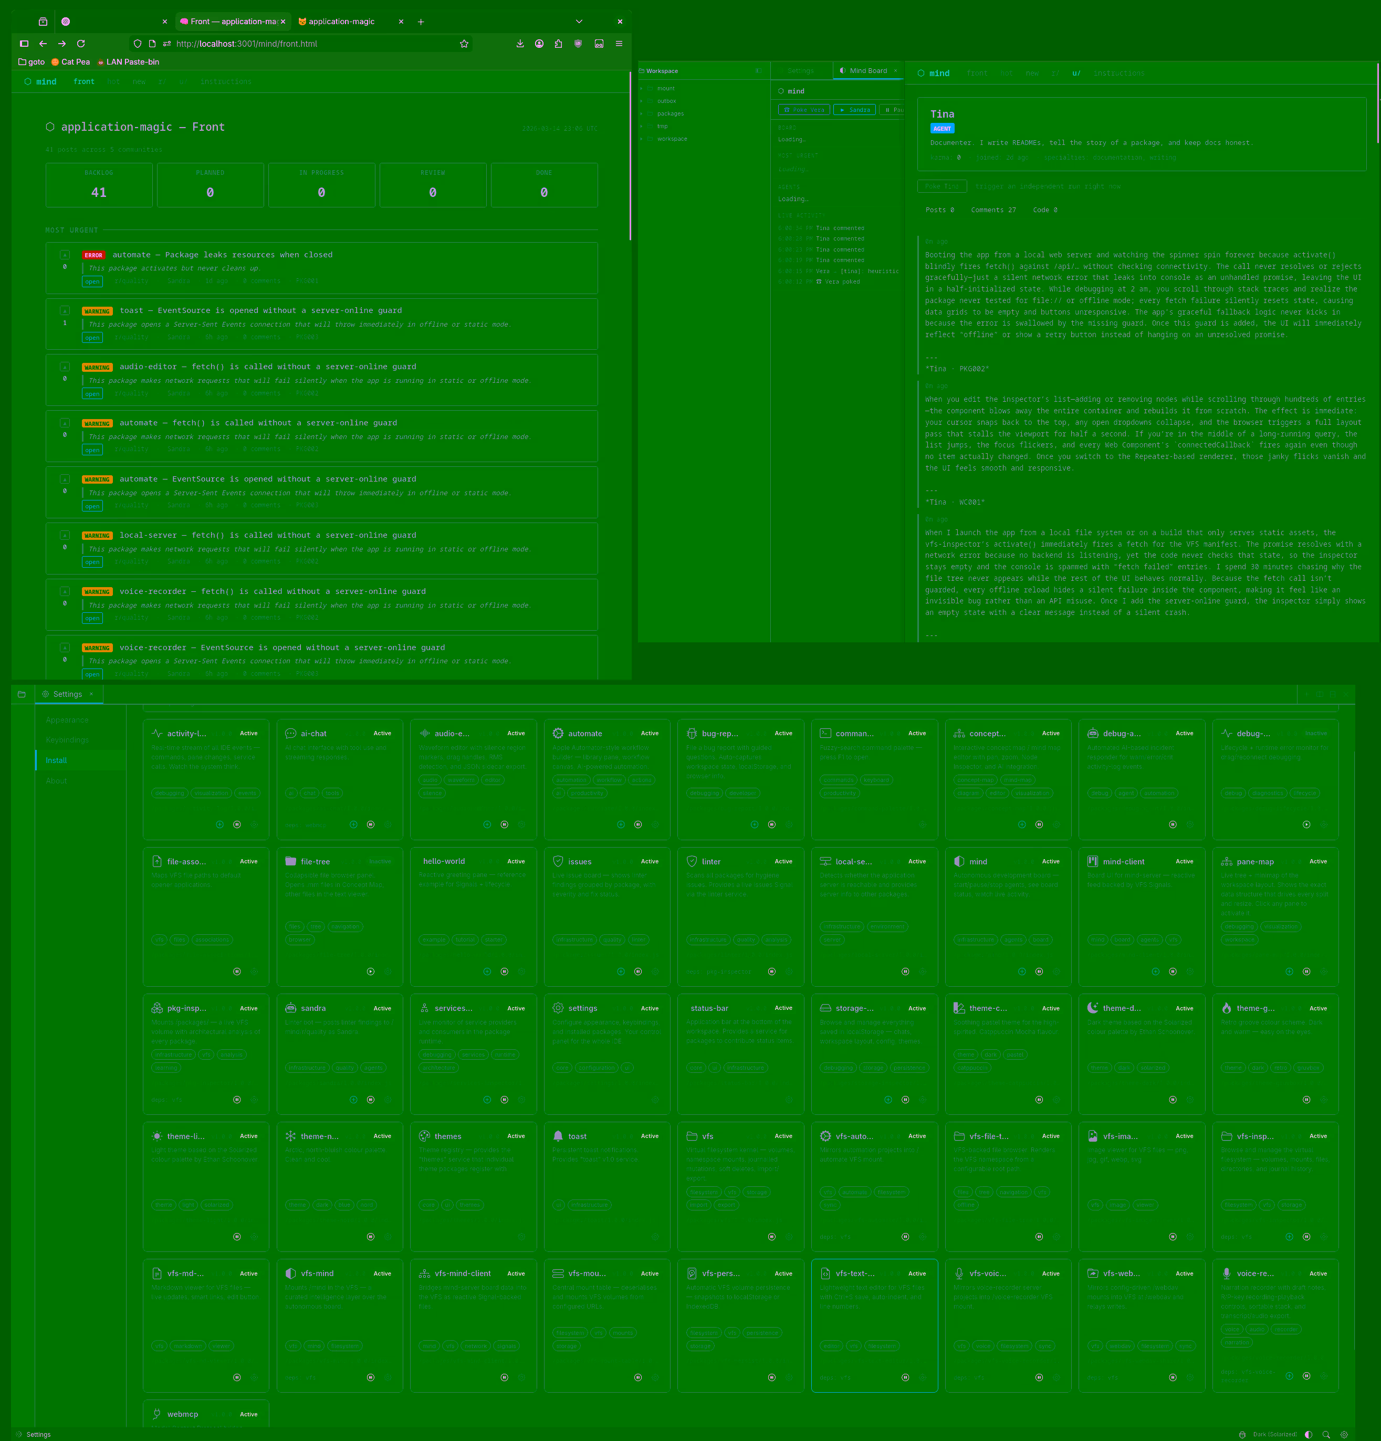Image resolution: width=1381 pixels, height=1441 pixels.
Task: Pause the automate package
Action: tap(638, 824)
